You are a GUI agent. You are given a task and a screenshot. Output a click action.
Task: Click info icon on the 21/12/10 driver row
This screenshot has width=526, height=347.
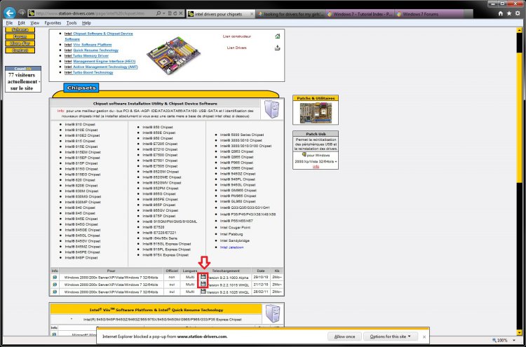pos(55,285)
